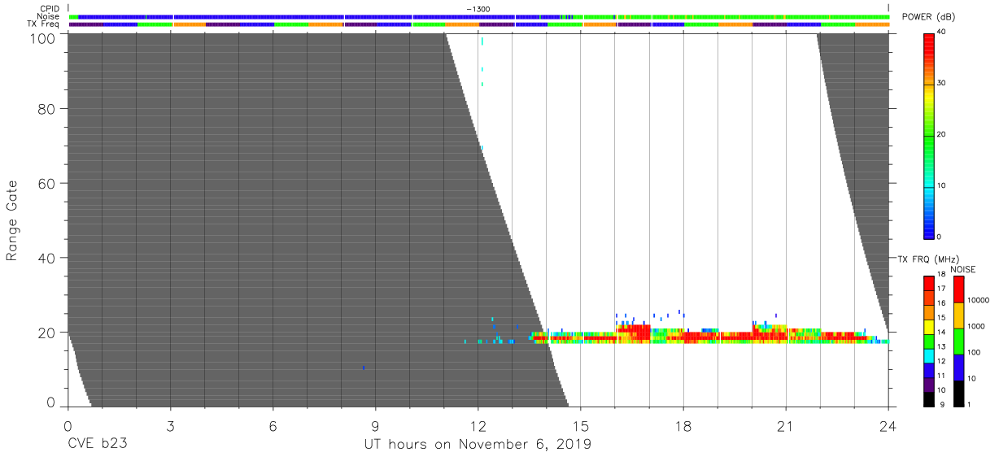Viewport: 999px width, 461px height.
Task: Click the purple swatch in TX FRQ legend
Action: (x=929, y=385)
